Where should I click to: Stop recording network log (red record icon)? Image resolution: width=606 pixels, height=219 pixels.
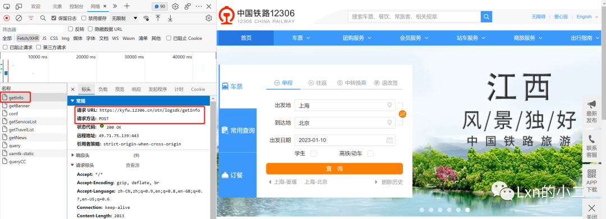pos(6,18)
